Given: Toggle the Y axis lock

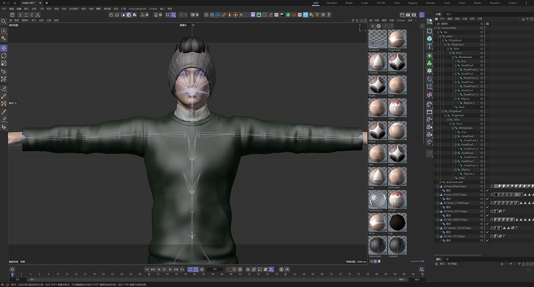Looking at the screenshot, I should 25,15.
